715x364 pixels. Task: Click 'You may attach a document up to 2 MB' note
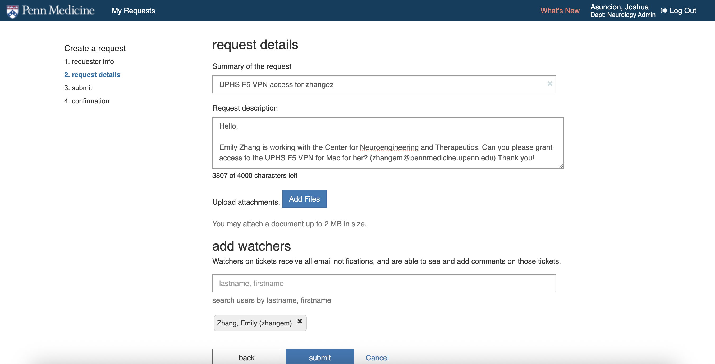[x=289, y=224]
